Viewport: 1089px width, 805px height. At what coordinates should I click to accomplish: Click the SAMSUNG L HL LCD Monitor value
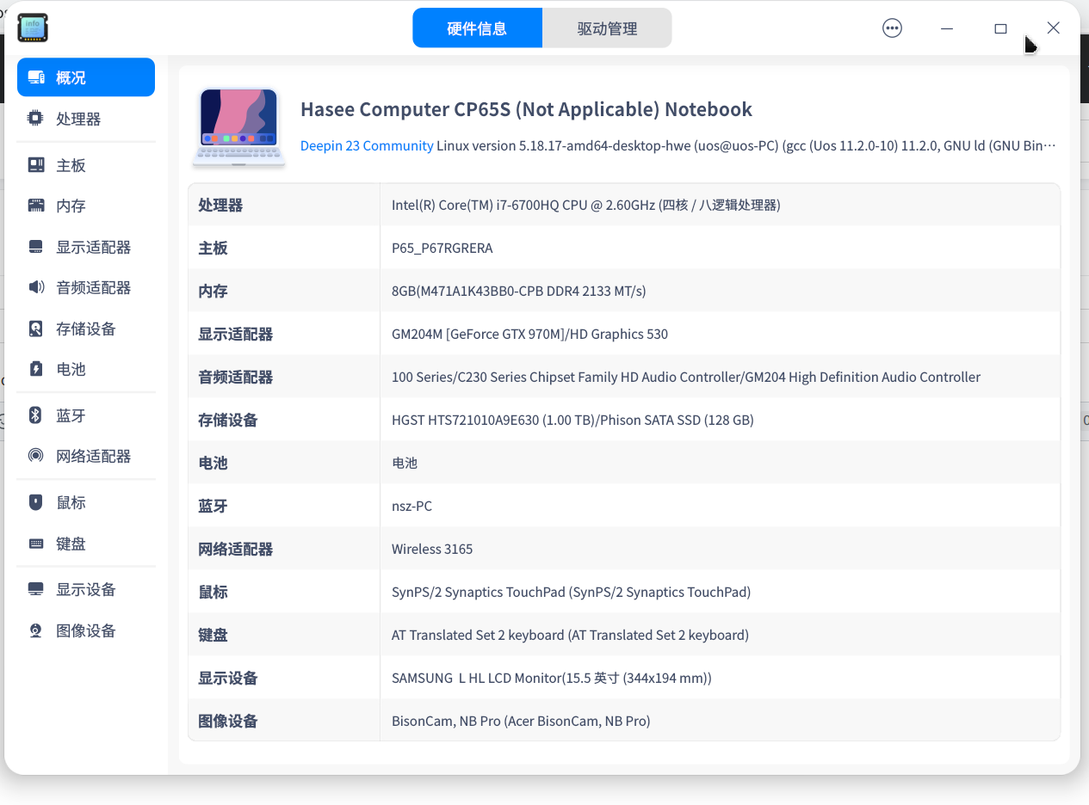pos(552,678)
